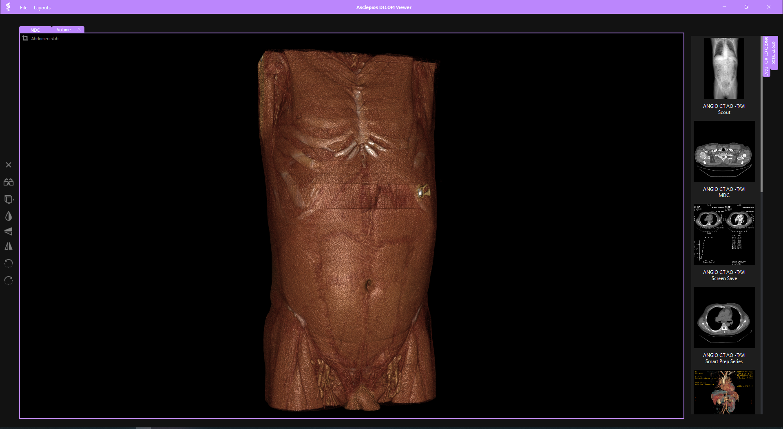Open the Layouts menu

[x=42, y=8]
